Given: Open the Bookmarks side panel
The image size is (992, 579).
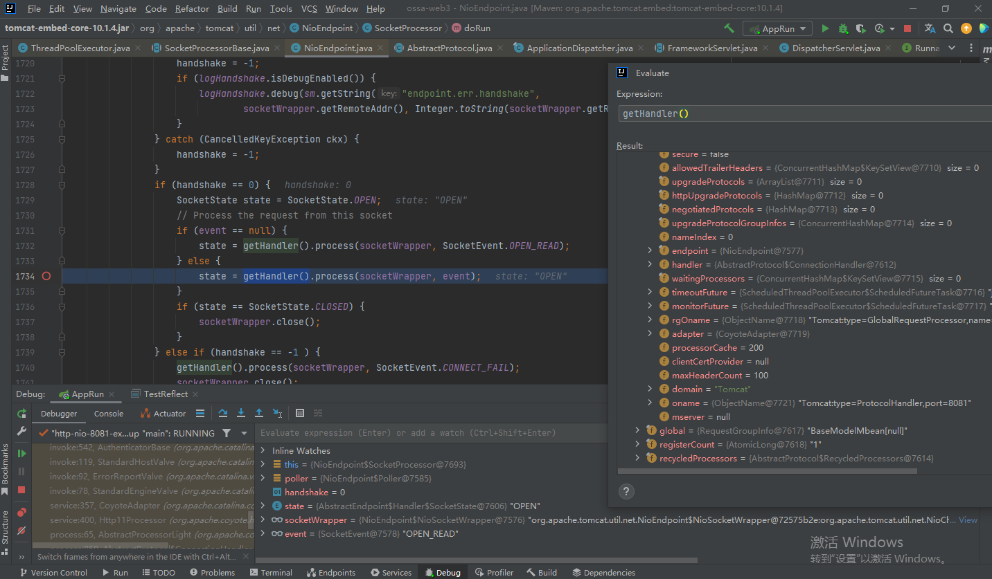Looking at the screenshot, I should [5, 470].
